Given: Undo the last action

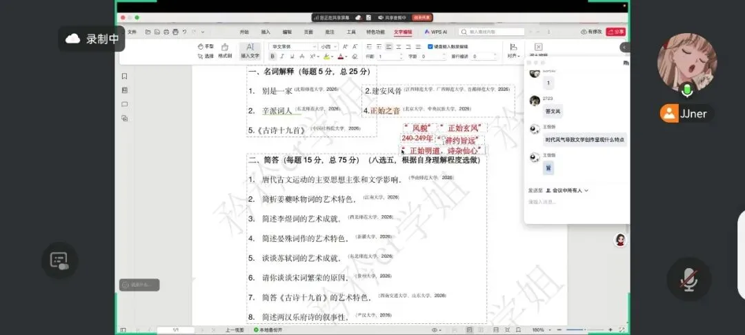Looking at the screenshot, I should click(x=184, y=32).
